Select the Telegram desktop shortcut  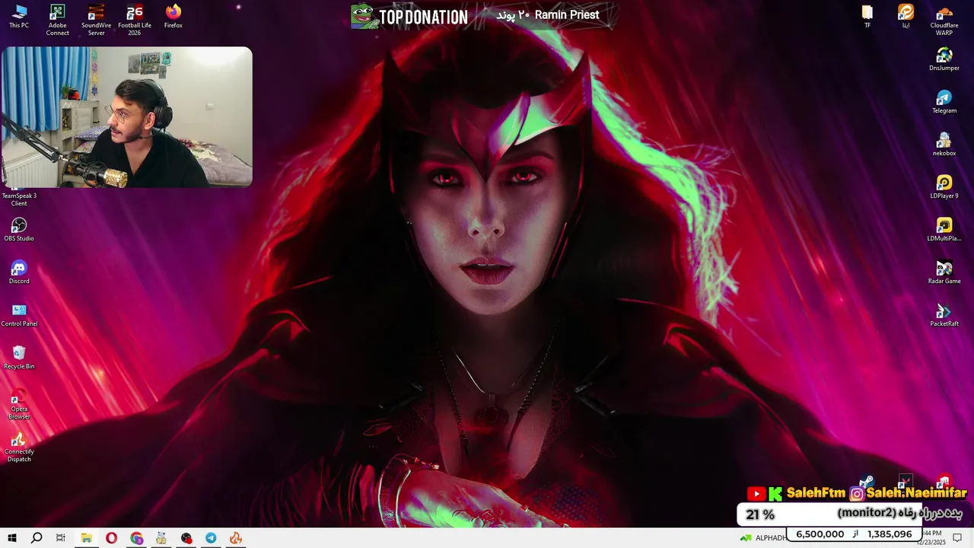(x=944, y=102)
